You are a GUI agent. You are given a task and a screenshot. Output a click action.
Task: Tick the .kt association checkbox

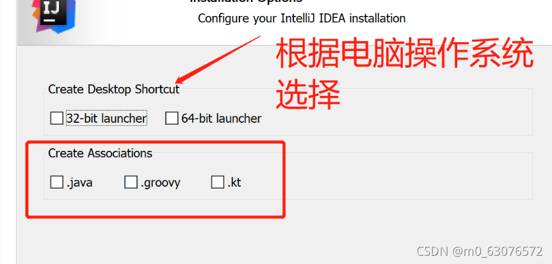tap(218, 182)
